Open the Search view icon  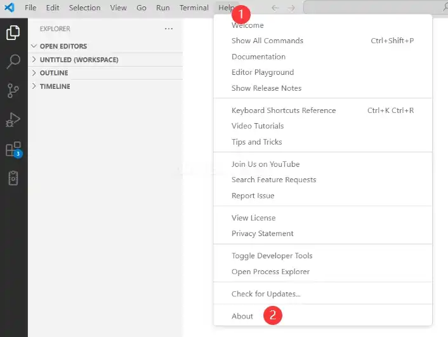click(x=13, y=62)
